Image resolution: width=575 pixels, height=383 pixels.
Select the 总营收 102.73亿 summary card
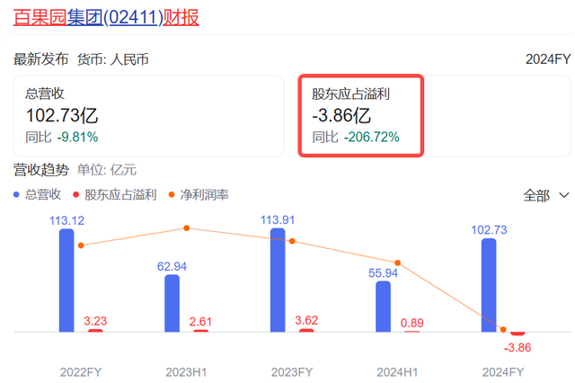[x=148, y=116]
